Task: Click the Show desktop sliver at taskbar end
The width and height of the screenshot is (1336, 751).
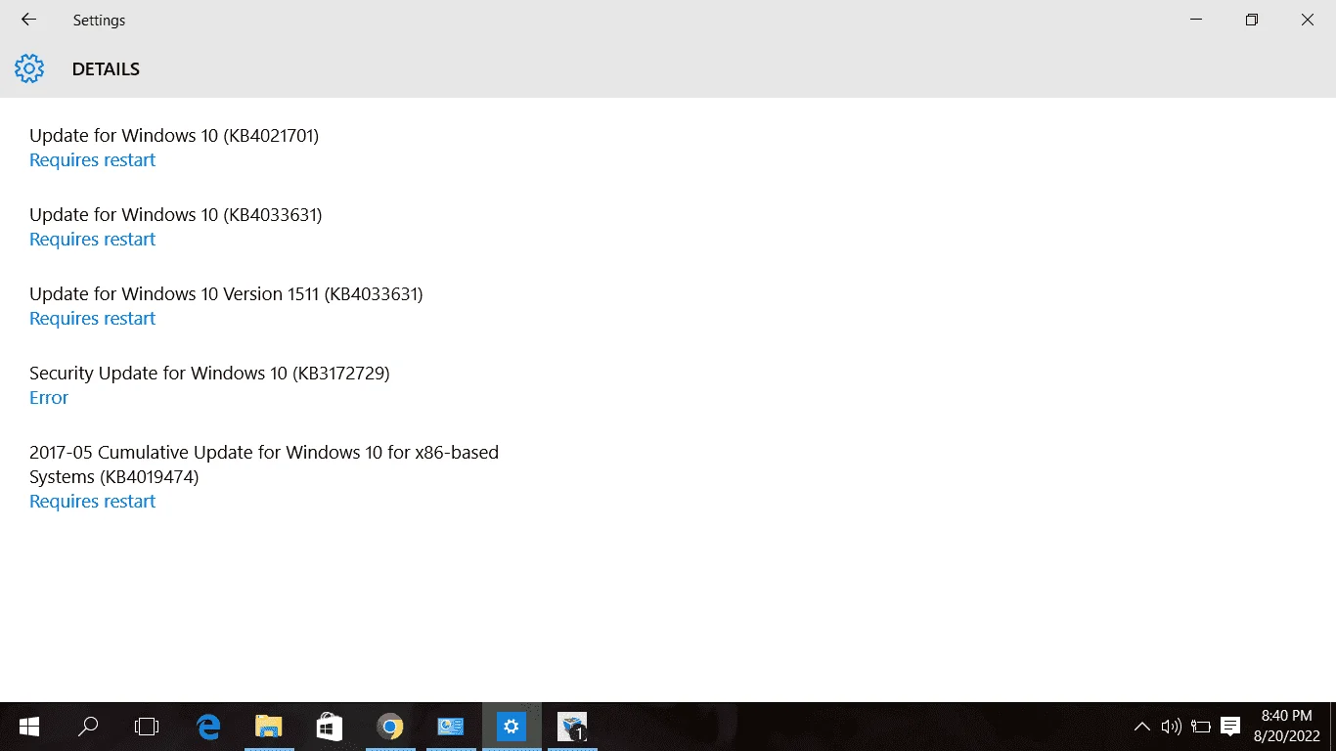Action: point(1332,727)
